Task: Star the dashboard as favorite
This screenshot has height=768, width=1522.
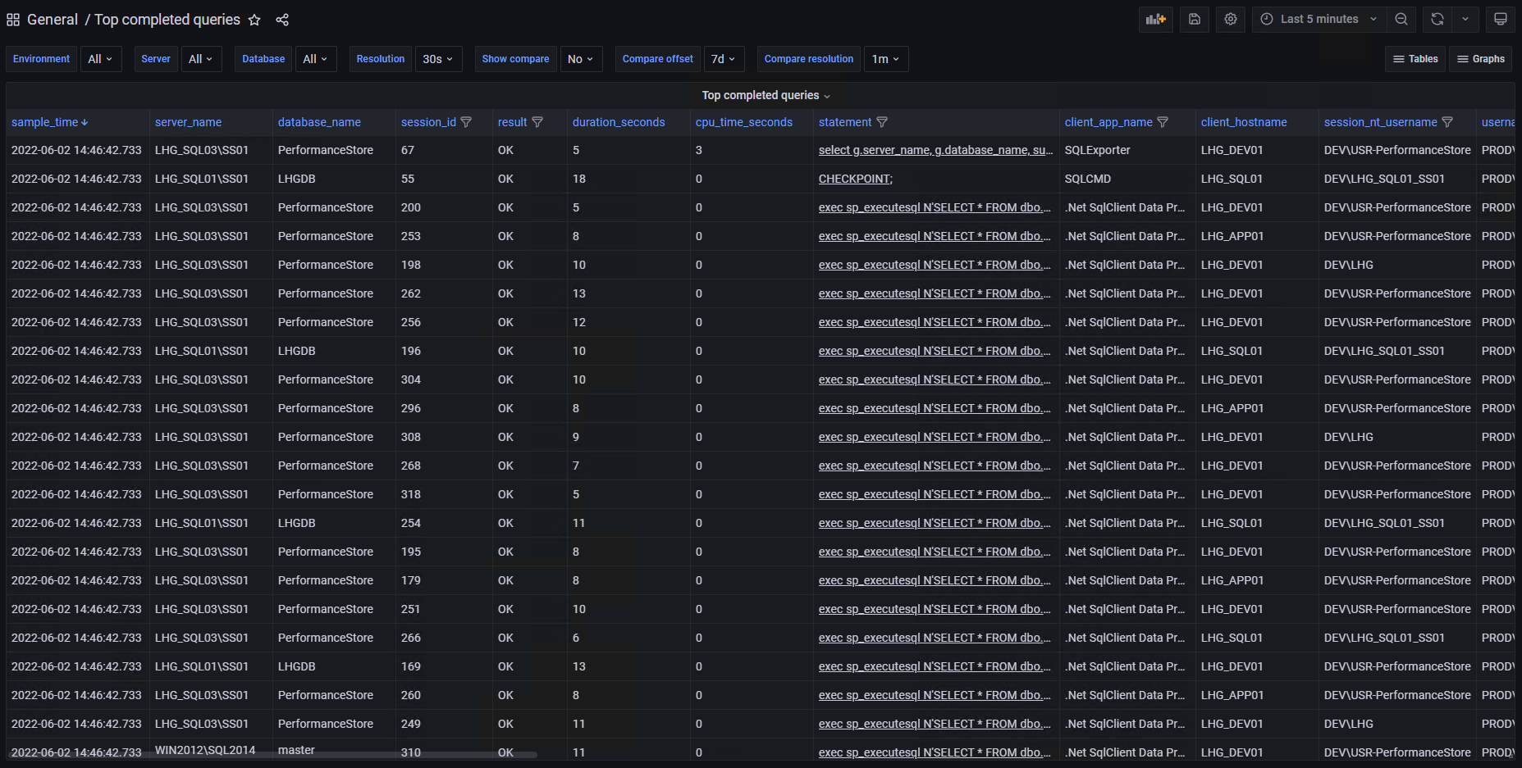Action: pos(254,20)
